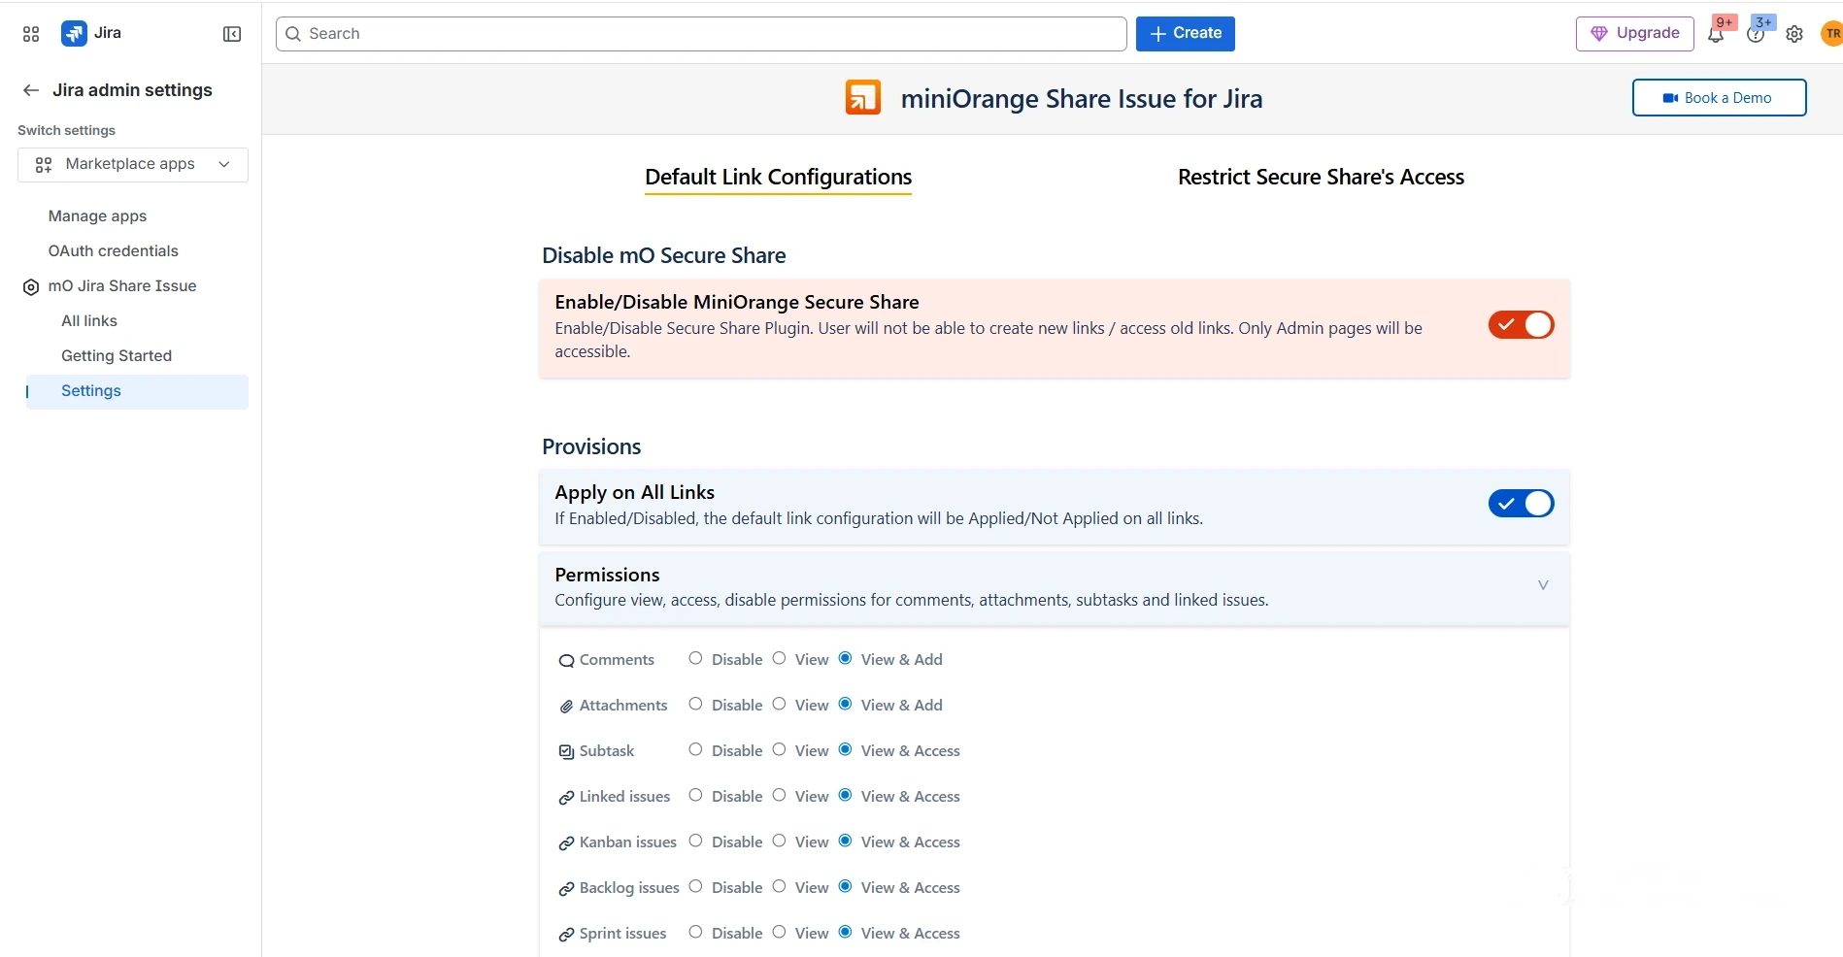Open All links in sidebar
This screenshot has width=1843, height=957.
(x=89, y=321)
